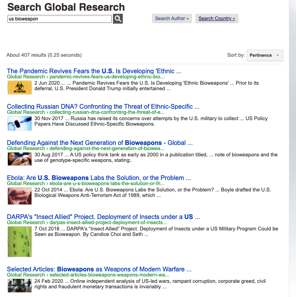Click the "Search Global Research" heading
The height and width of the screenshot is (297, 296).
(66, 7)
